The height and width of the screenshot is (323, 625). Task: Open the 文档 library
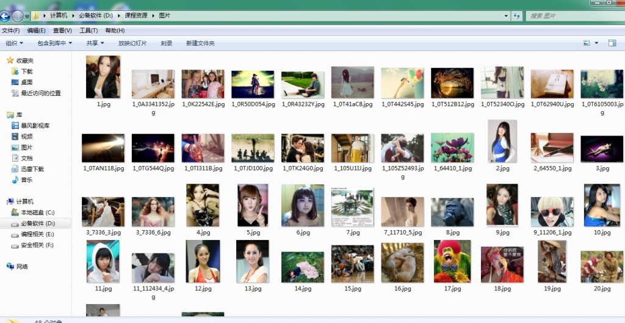(23, 158)
